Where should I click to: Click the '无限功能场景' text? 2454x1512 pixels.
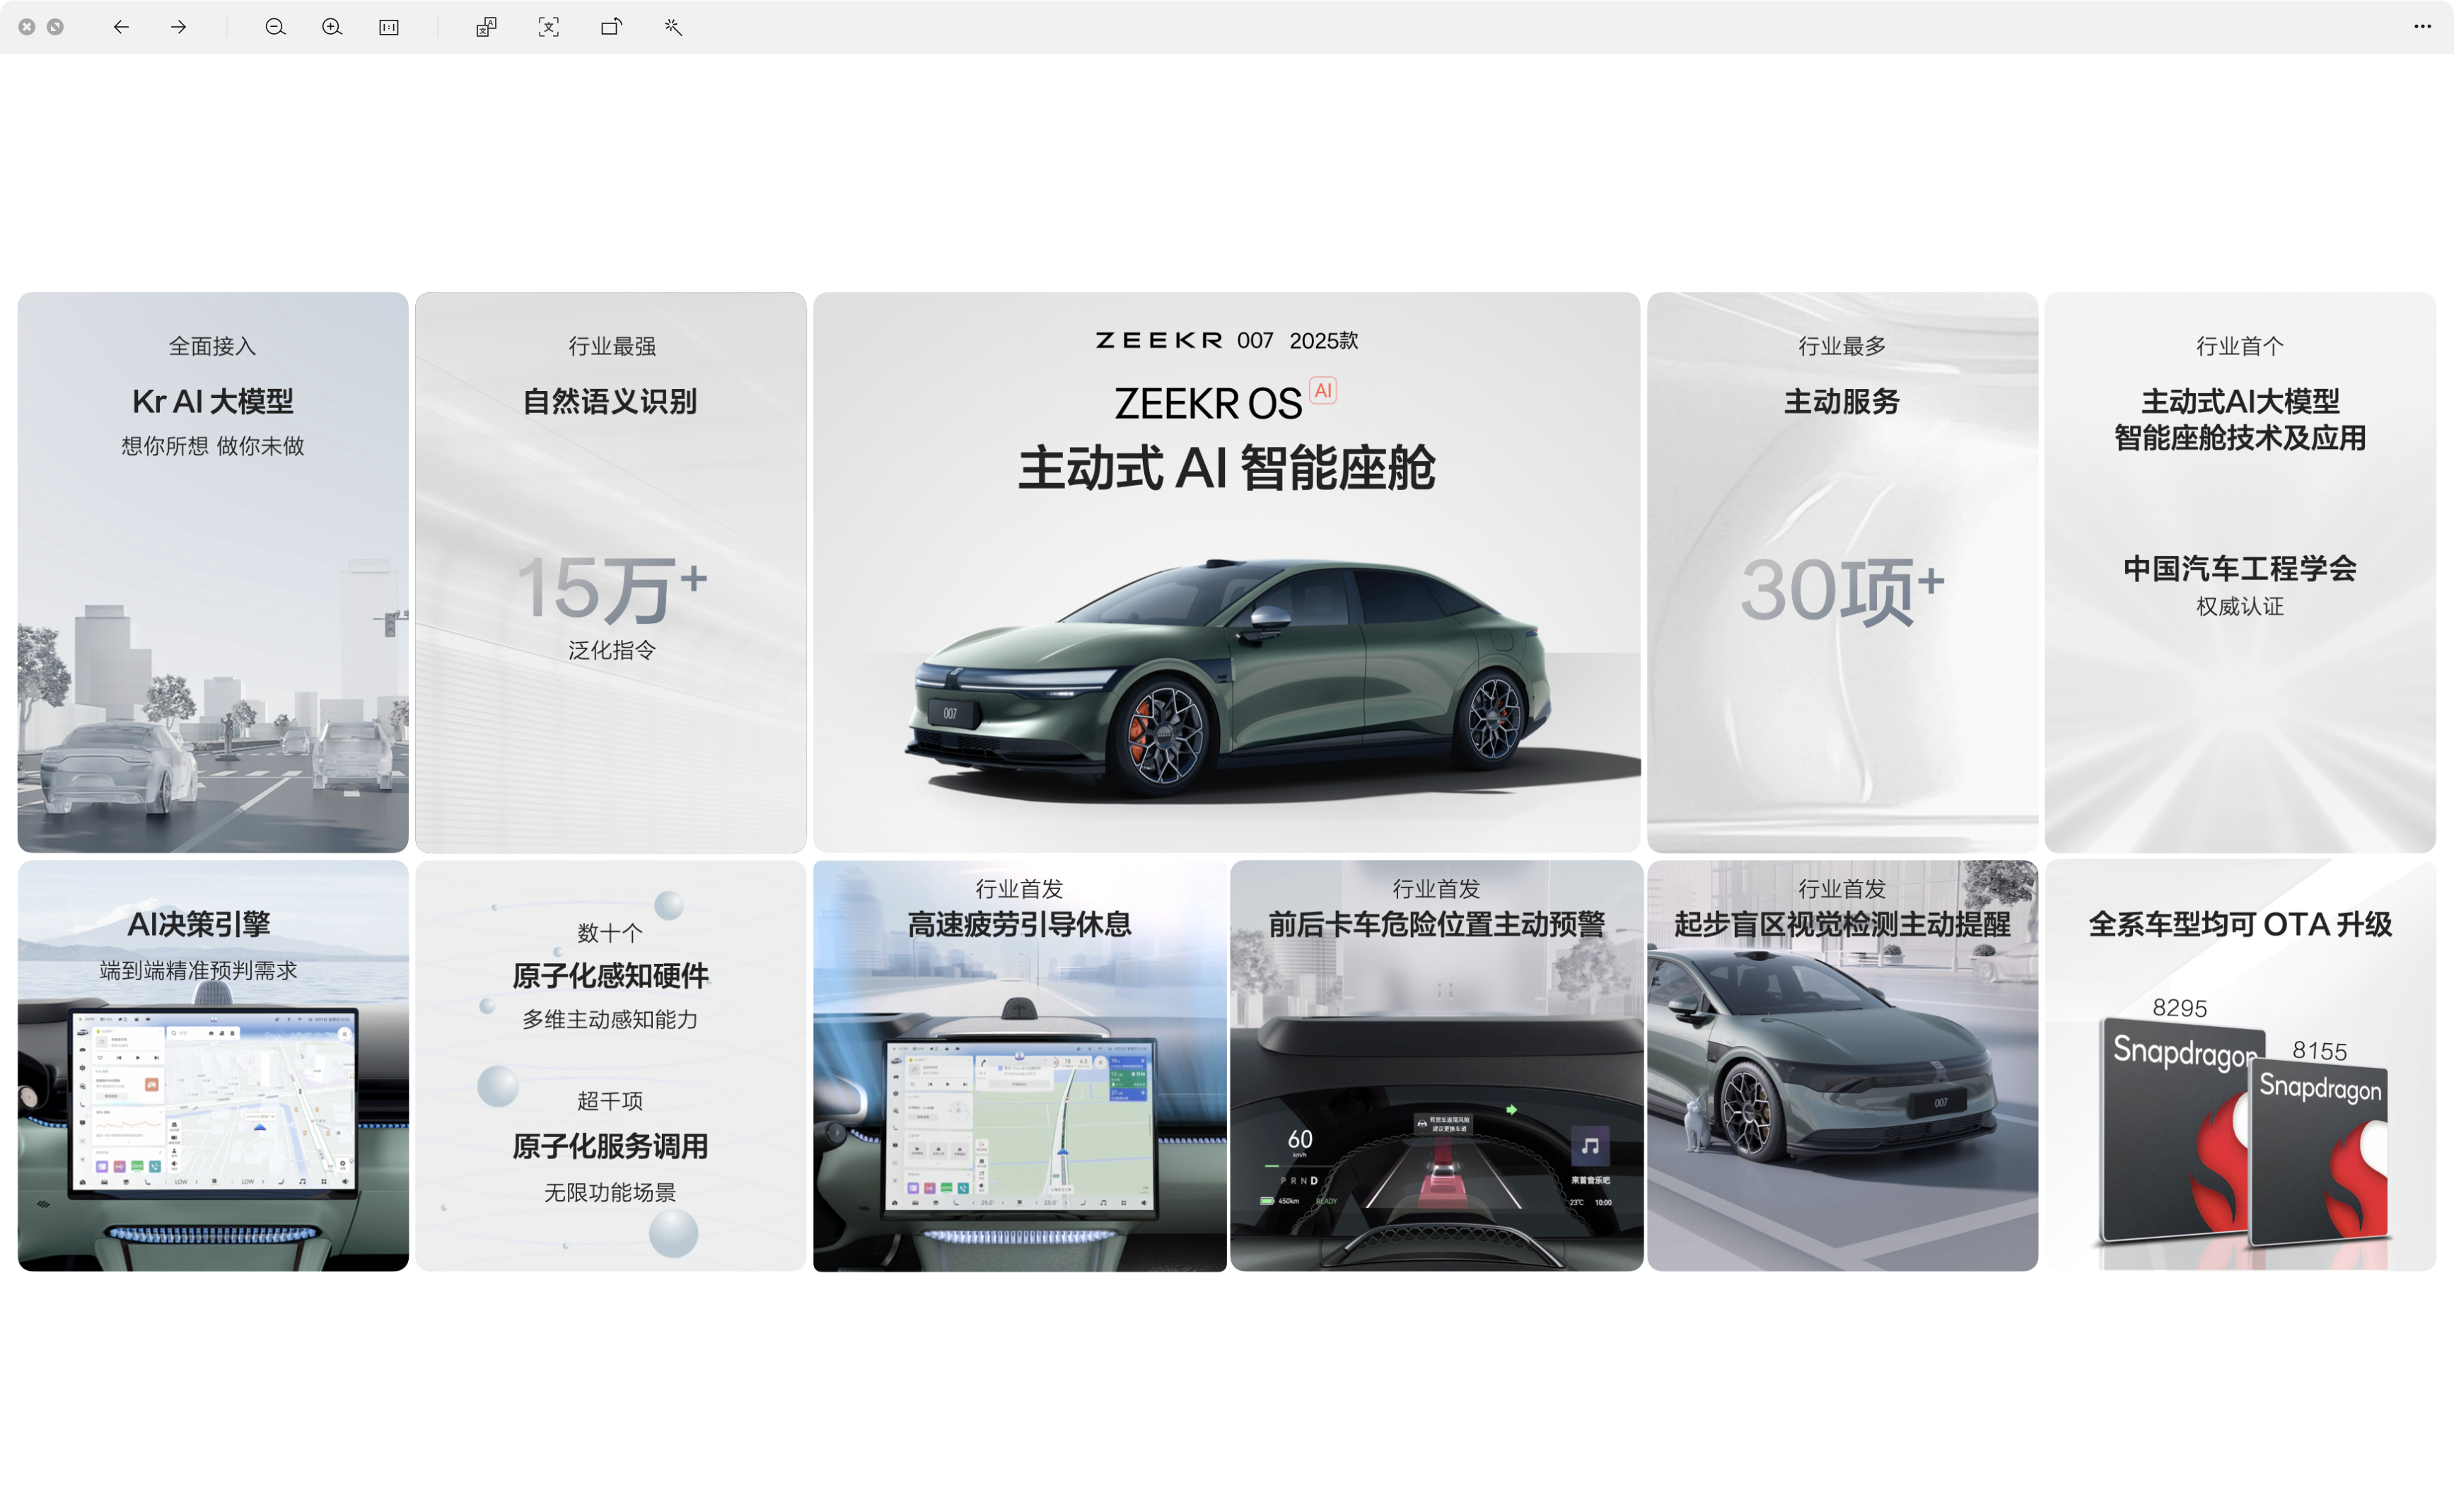pyautogui.click(x=610, y=1193)
